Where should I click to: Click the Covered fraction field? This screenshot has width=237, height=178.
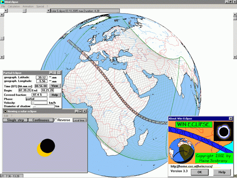(40, 95)
